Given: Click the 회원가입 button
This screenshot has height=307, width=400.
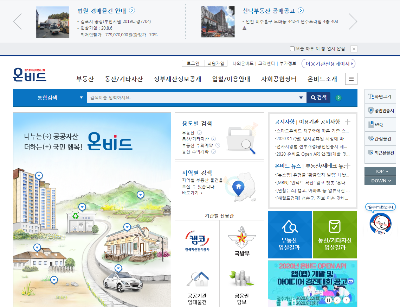Looking at the screenshot, I should 216,63.
